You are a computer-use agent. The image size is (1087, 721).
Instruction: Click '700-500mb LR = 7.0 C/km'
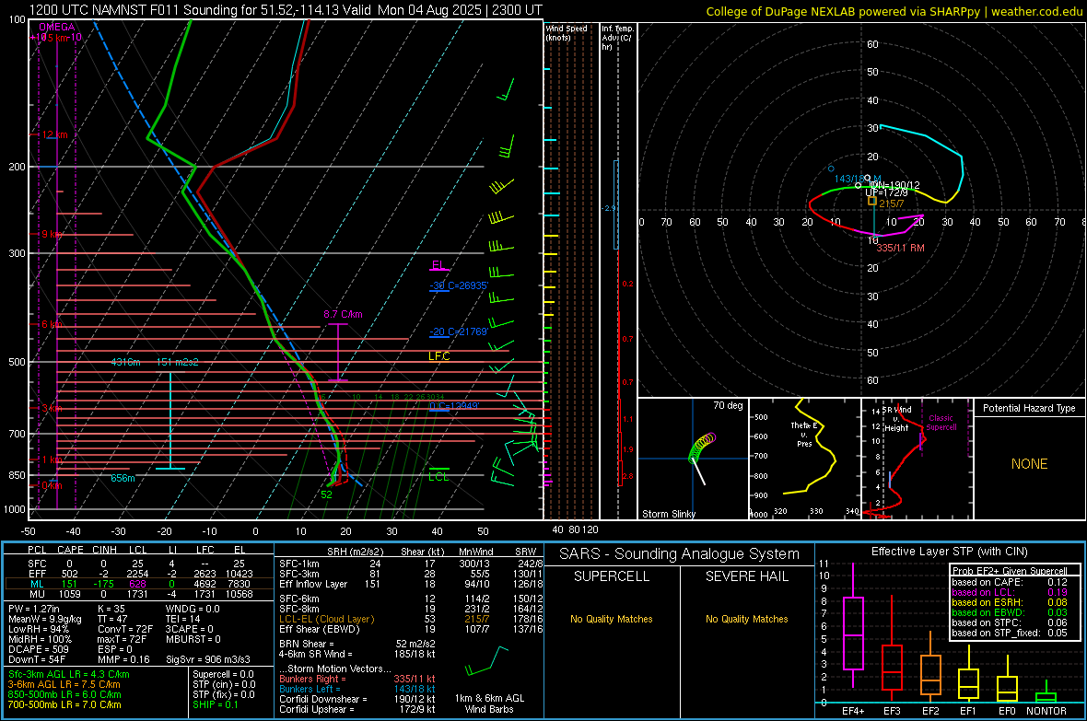pos(64,704)
